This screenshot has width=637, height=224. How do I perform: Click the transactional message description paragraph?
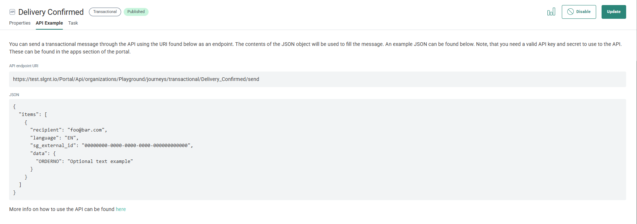click(315, 48)
